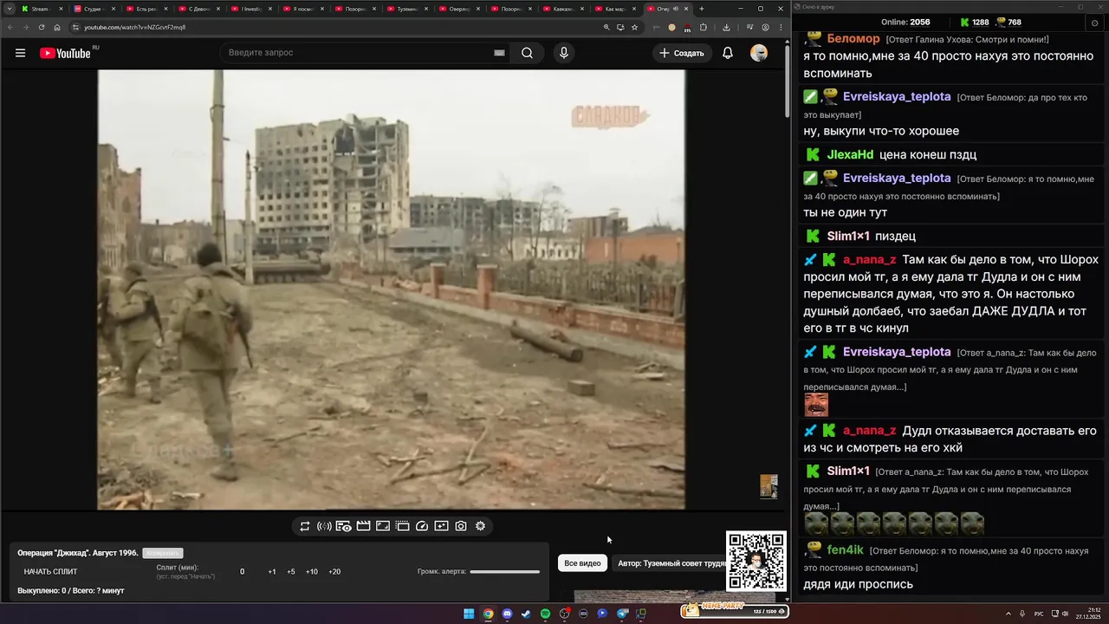The width and height of the screenshot is (1109, 624).
Task: Start voice search with microphone
Action: 564,53
